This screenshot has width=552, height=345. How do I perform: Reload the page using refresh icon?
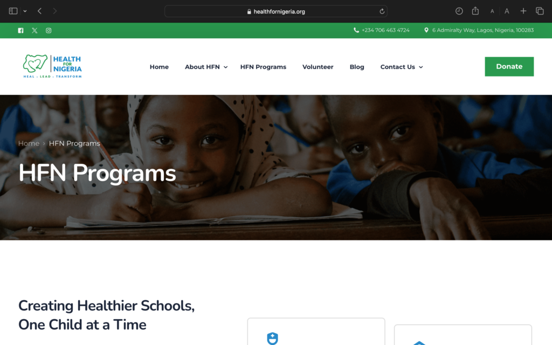[382, 11]
